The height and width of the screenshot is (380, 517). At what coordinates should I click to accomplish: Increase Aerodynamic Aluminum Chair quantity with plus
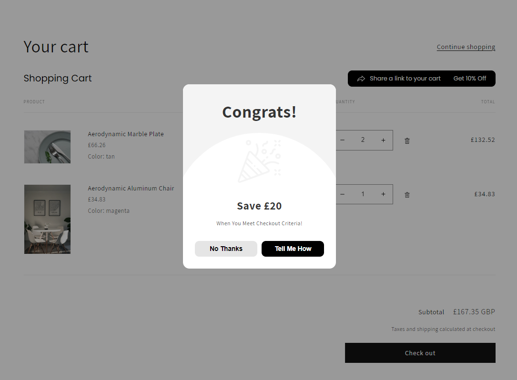tap(383, 194)
